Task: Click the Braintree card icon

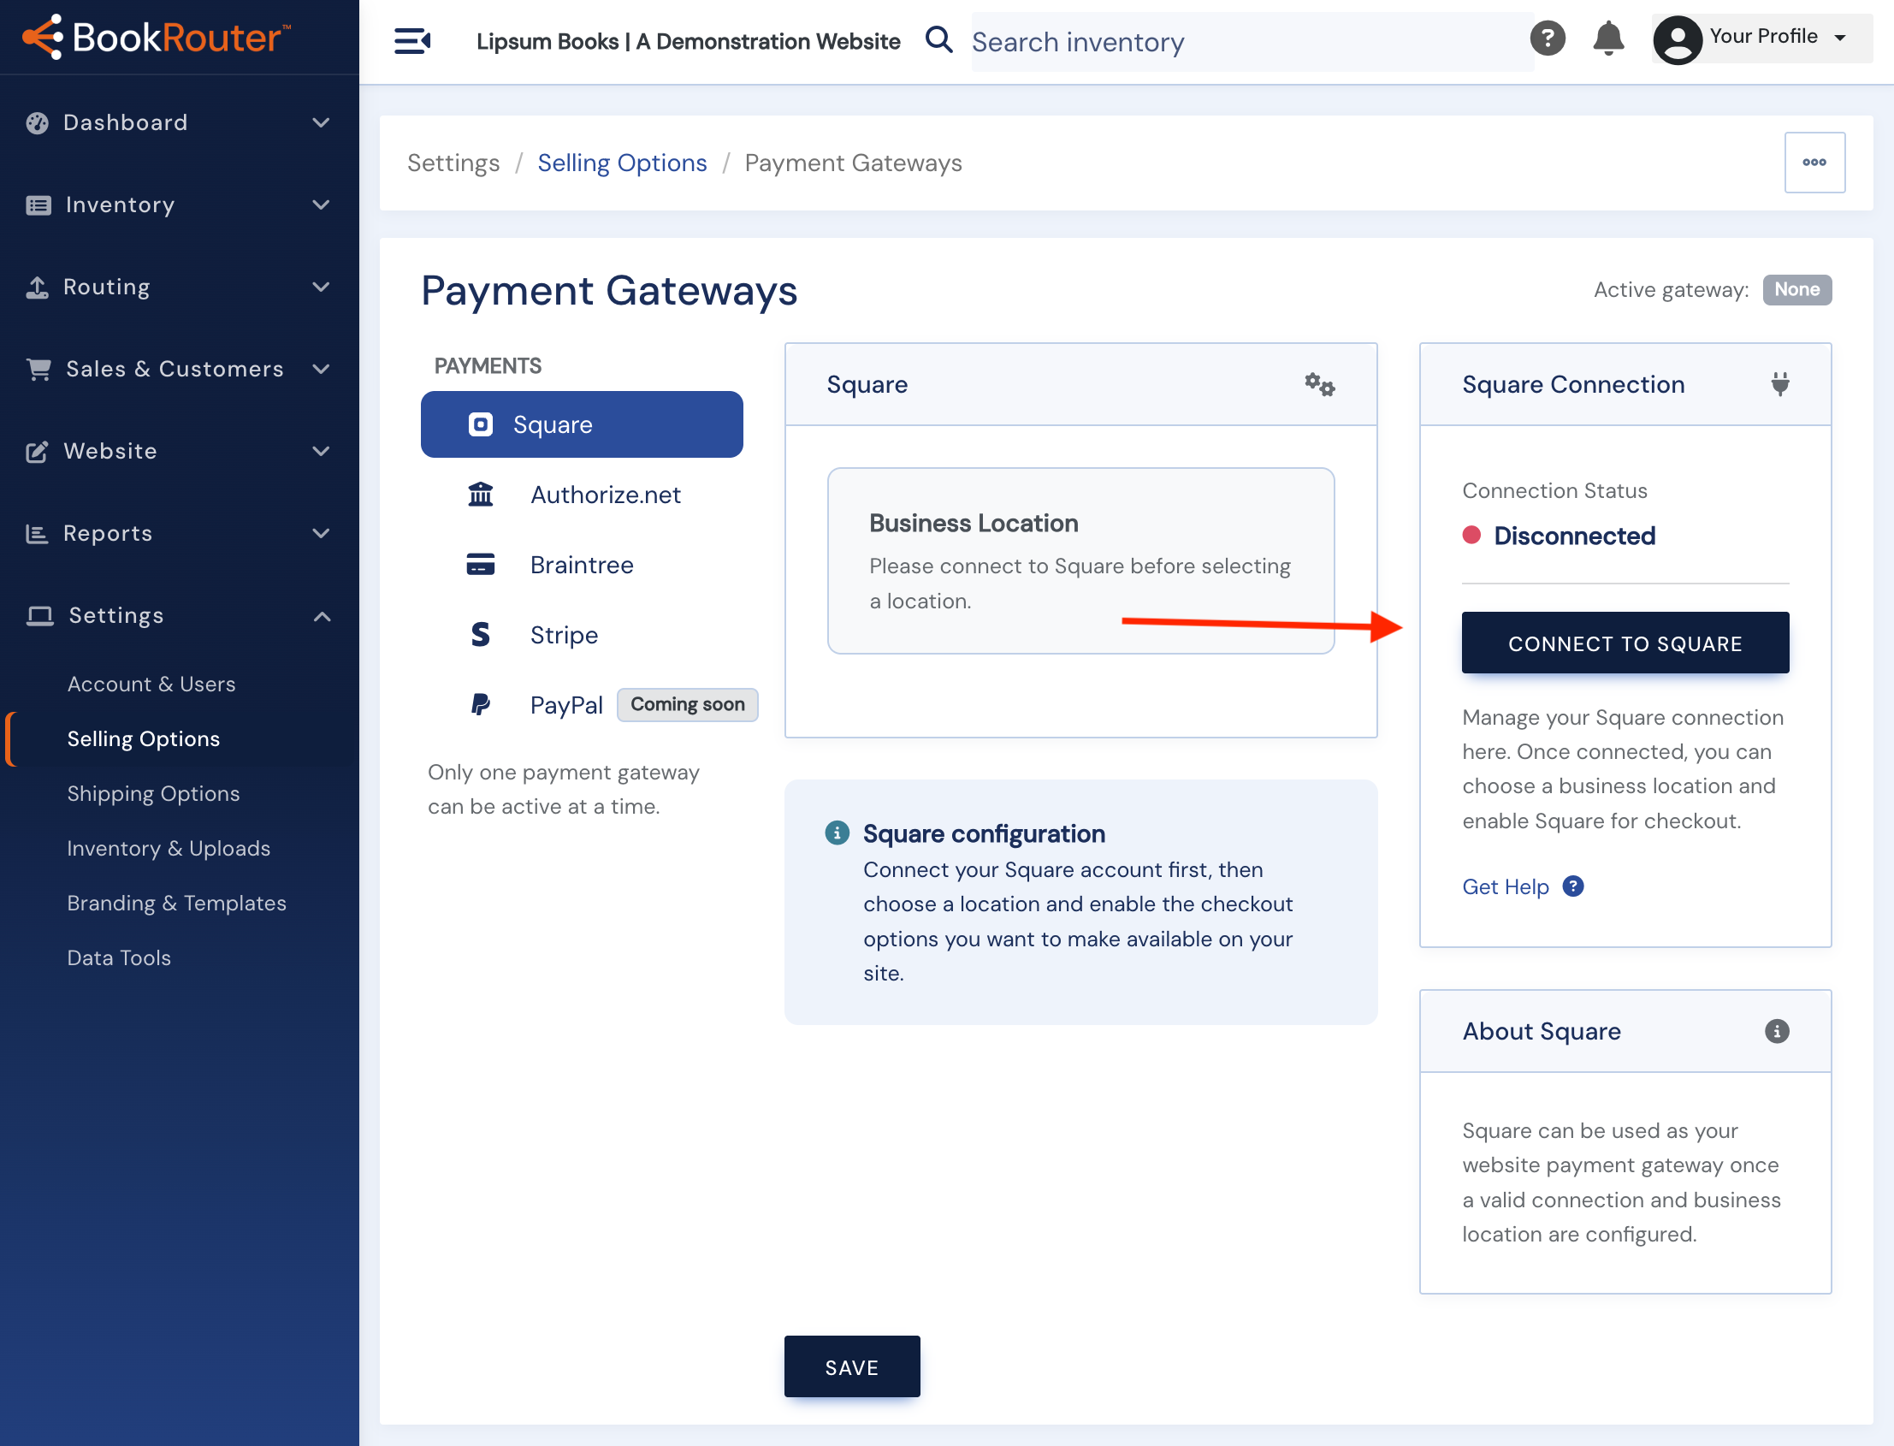Action: coord(480,564)
